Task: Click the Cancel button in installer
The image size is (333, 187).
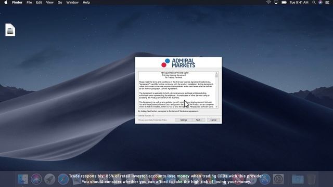Action: [x=213, y=120]
